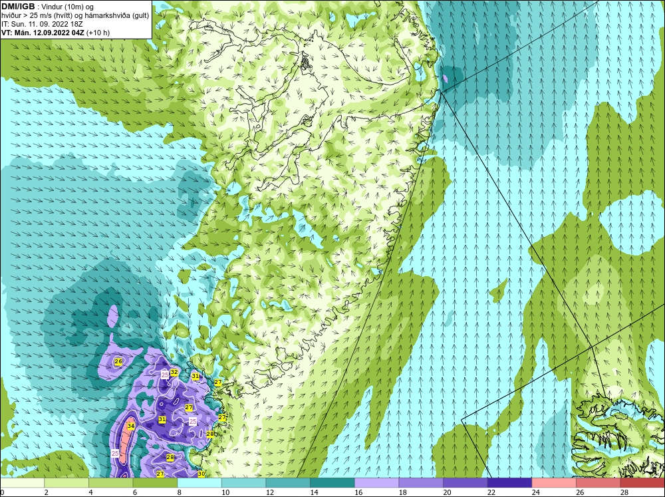
Task: Click the title text 'DMI/IGB : Vindur (10m) og'
Action: pyautogui.click(x=48, y=7)
